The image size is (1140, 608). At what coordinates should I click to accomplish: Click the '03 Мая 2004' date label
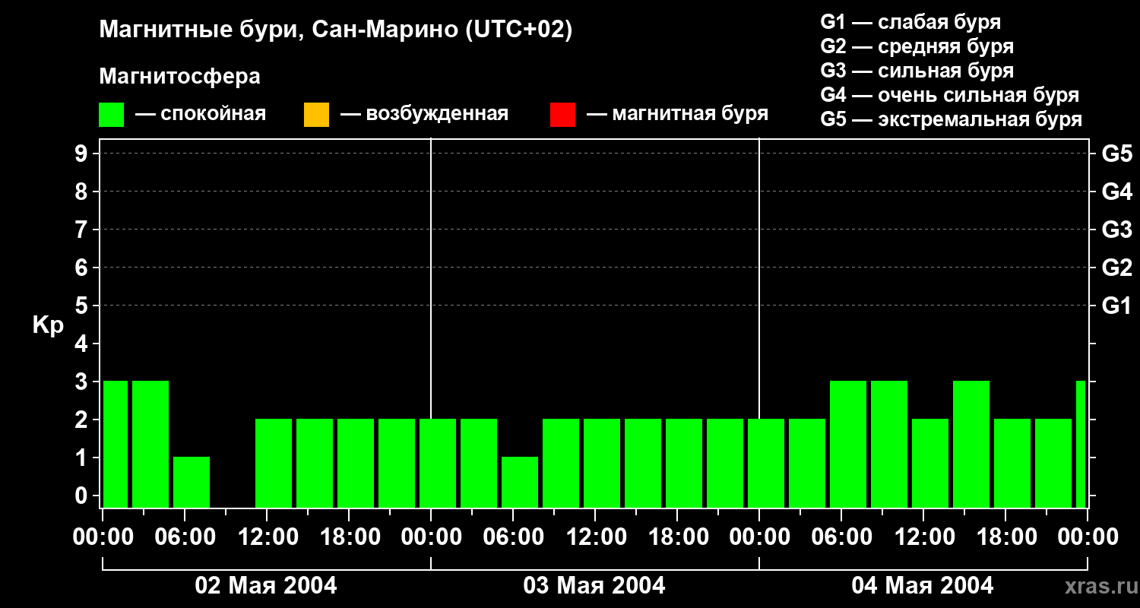tap(594, 585)
